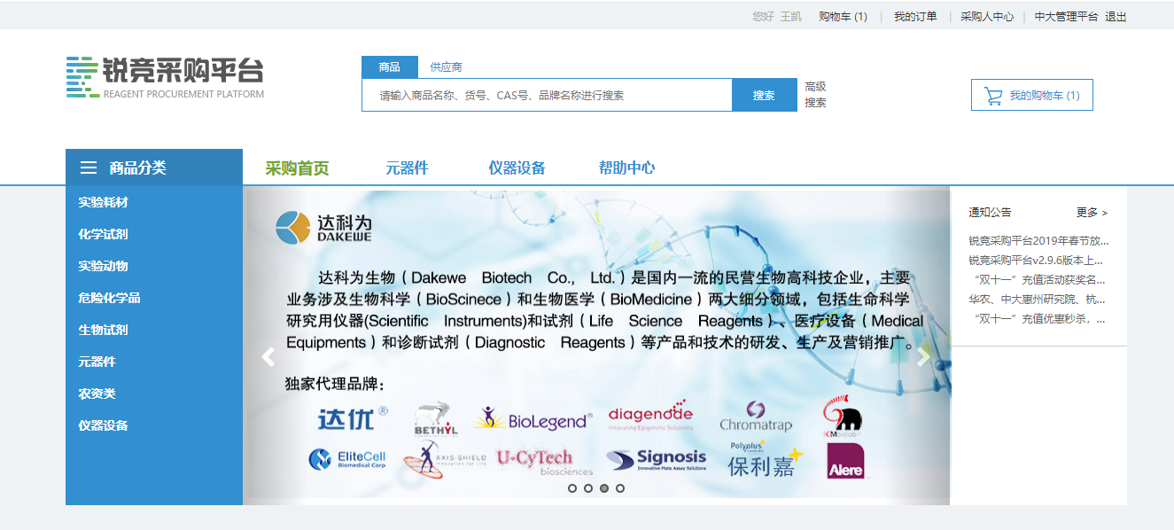Expand the 实验耗材 category
This screenshot has width=1174, height=530.
[x=103, y=202]
